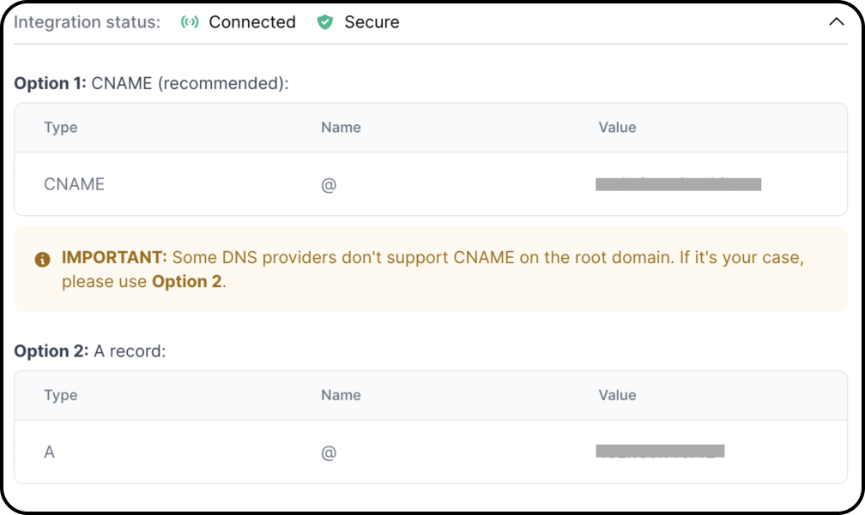Click the Connected status text
The height and width of the screenshot is (515, 865).
tap(252, 22)
